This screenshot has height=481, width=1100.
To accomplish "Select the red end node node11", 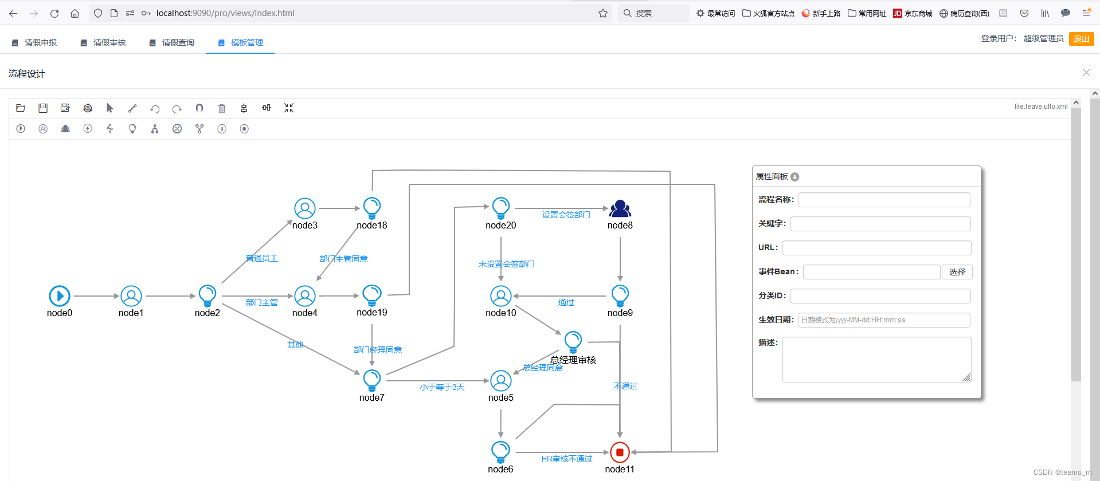I will point(620,452).
